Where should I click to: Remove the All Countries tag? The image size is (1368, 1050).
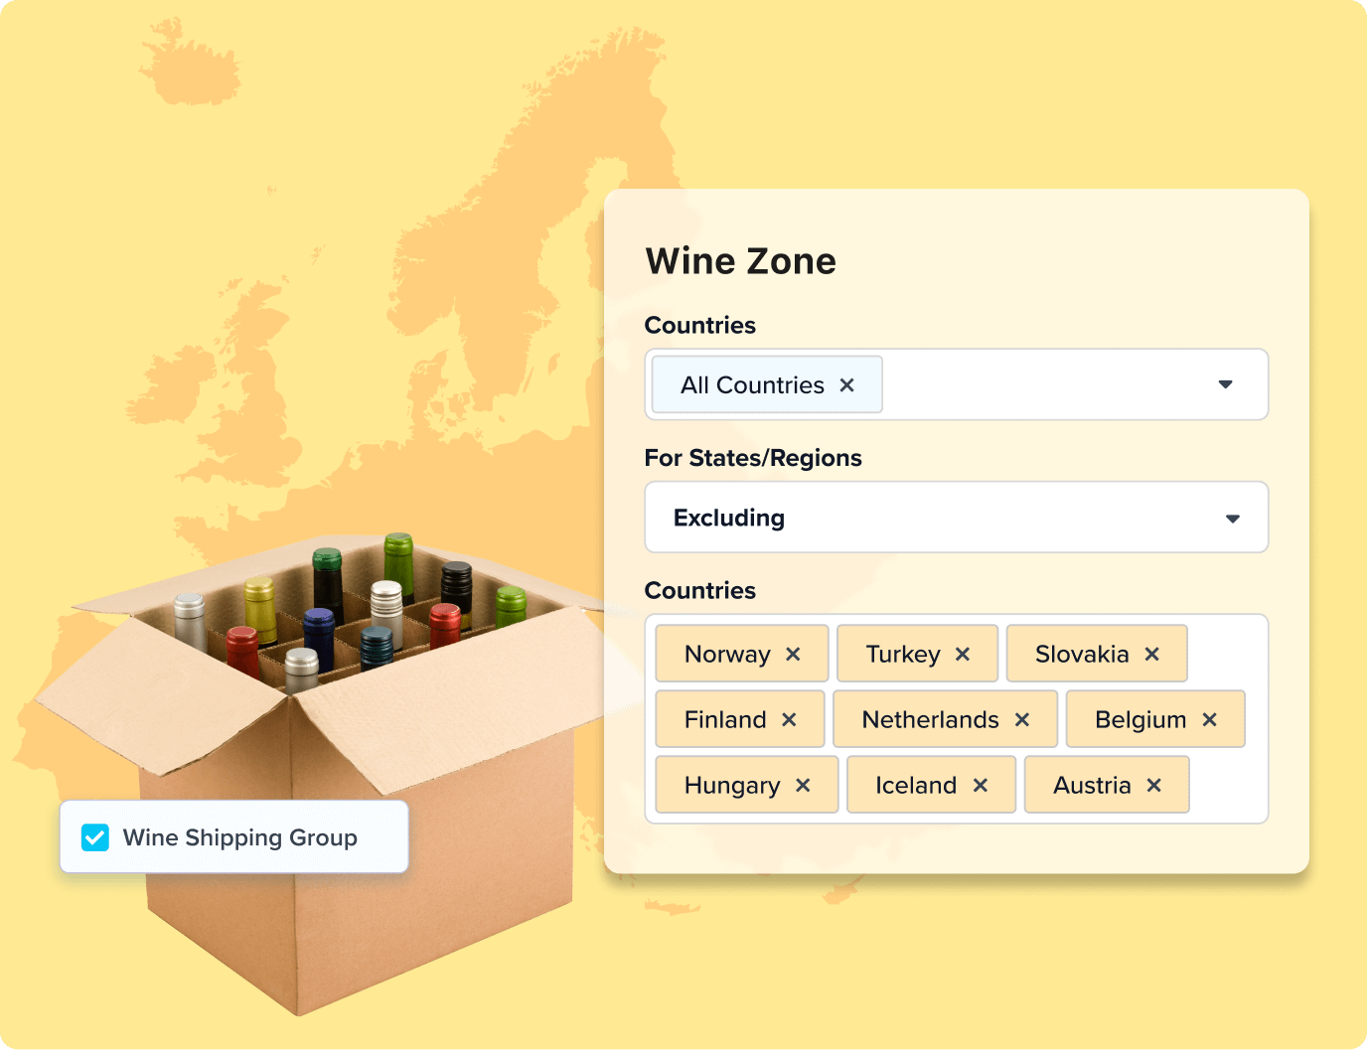click(846, 385)
